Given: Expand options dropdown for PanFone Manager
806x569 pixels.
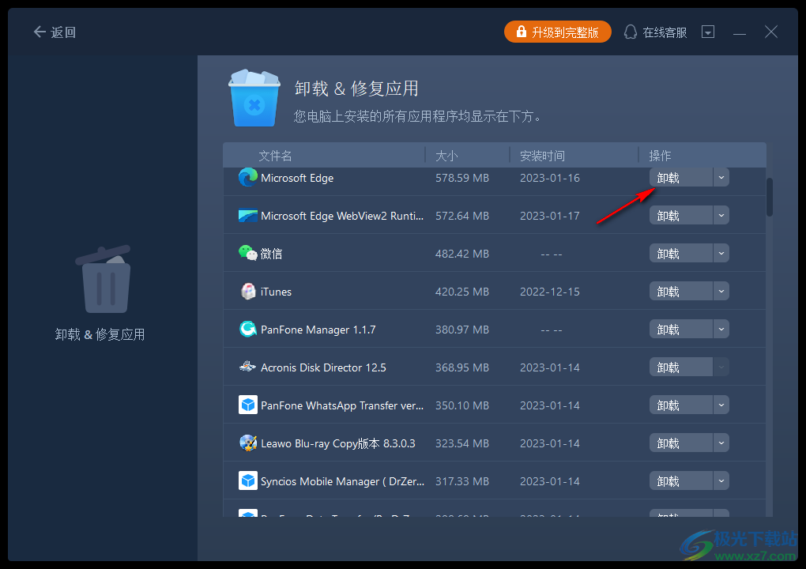Looking at the screenshot, I should (x=721, y=330).
